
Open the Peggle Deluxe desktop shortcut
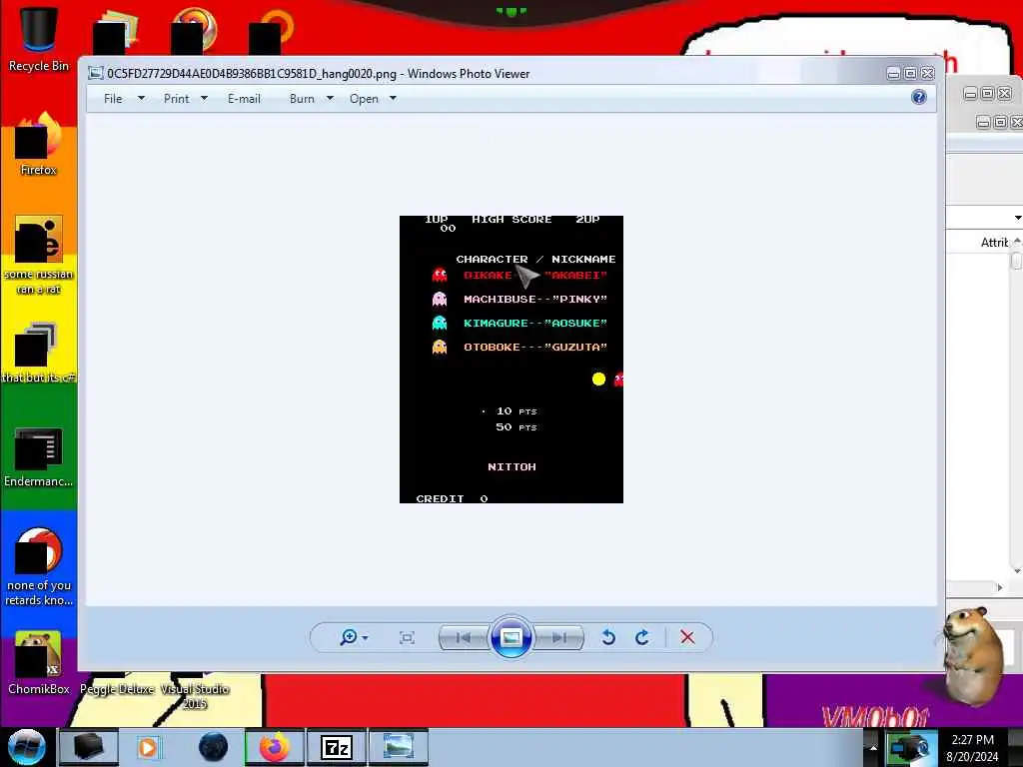click(118, 689)
